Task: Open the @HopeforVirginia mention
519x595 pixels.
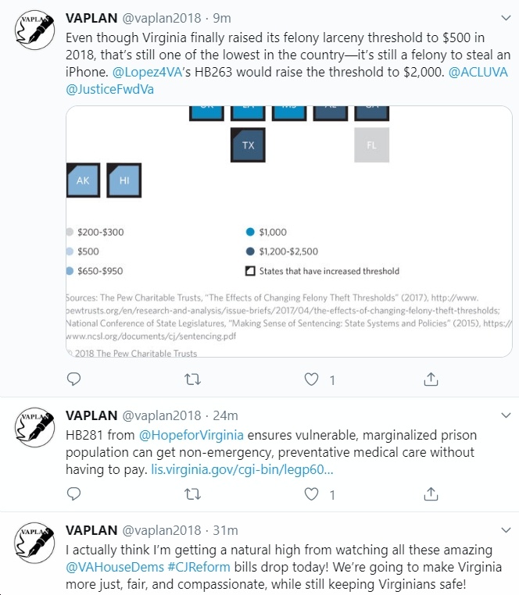Action: (x=191, y=435)
